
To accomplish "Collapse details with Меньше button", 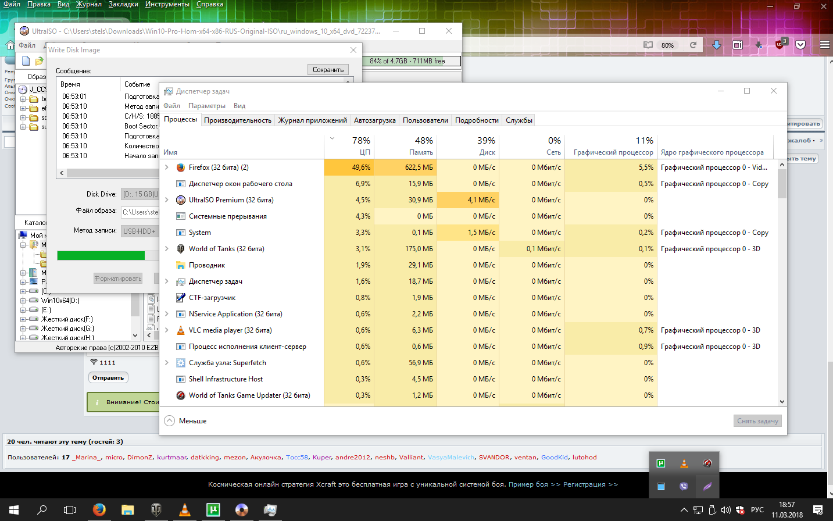I will [185, 421].
